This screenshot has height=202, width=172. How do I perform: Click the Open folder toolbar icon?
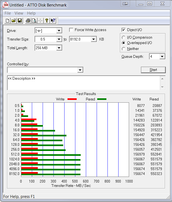14,21
